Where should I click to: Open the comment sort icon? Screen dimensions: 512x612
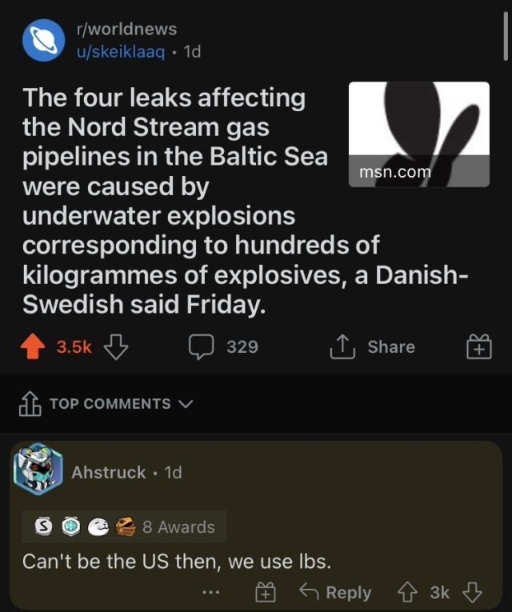point(30,404)
